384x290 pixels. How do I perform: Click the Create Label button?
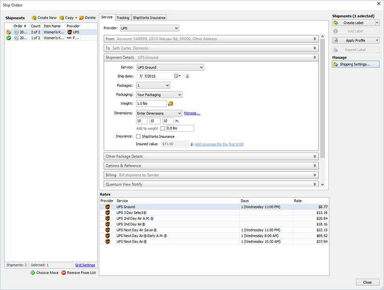pyautogui.click(x=353, y=23)
